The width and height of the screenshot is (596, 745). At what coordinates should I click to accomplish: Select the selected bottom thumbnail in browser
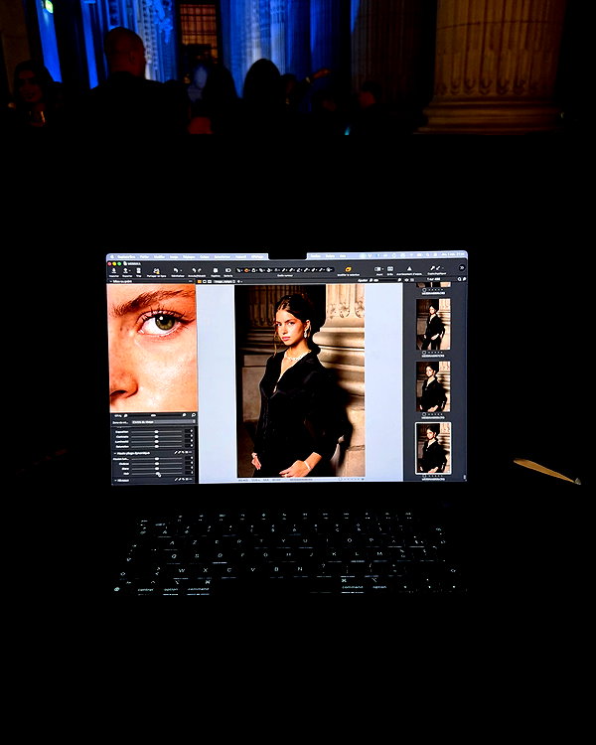[x=433, y=449]
